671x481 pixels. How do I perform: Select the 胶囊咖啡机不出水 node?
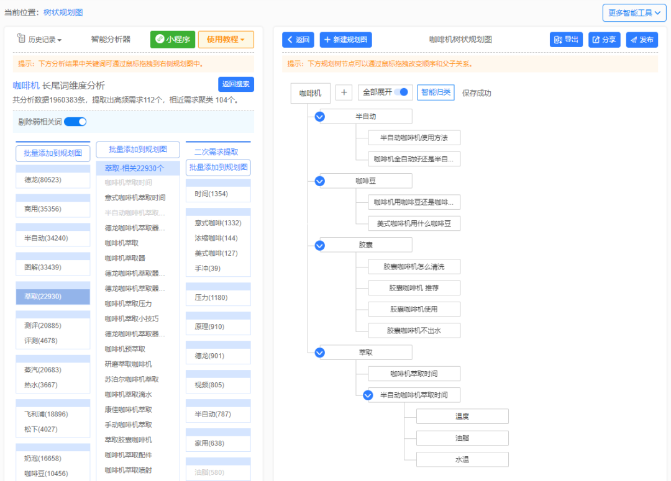[x=414, y=331]
